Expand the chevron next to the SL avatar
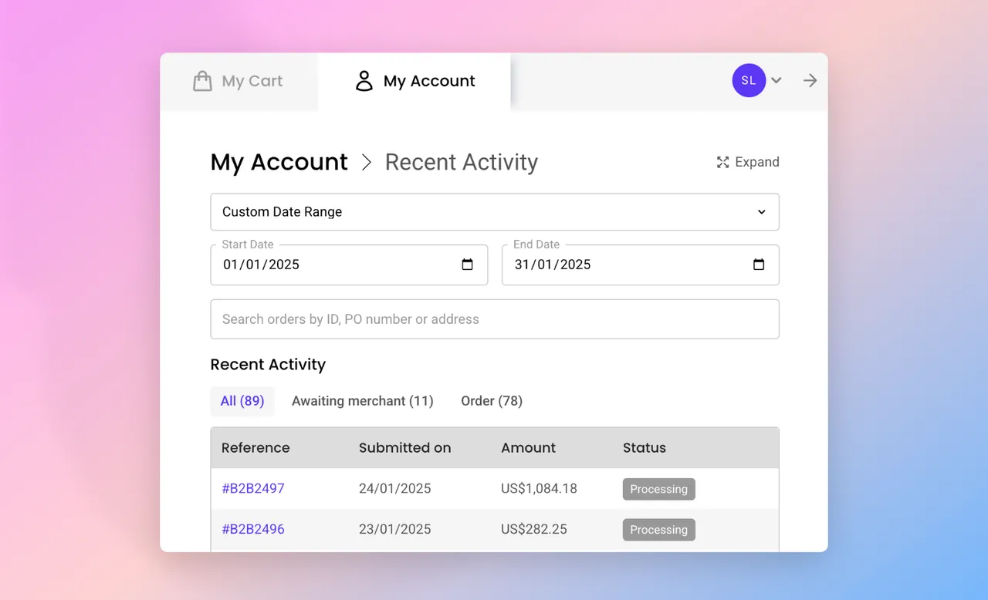Image resolution: width=988 pixels, height=600 pixels. click(x=777, y=80)
